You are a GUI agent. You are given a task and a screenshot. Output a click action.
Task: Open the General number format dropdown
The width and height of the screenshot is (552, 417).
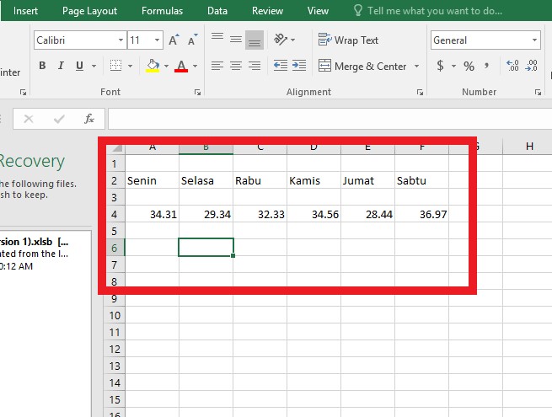[535, 40]
